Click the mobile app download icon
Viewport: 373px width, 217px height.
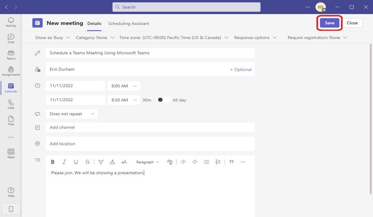click(x=11, y=209)
